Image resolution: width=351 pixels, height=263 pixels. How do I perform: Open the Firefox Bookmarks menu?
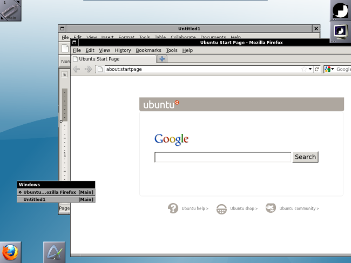point(148,50)
